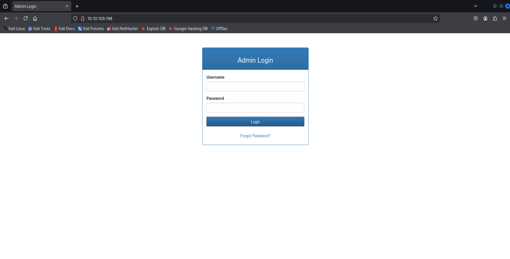Open the Firefox account icon
The image size is (510, 259).
485,19
